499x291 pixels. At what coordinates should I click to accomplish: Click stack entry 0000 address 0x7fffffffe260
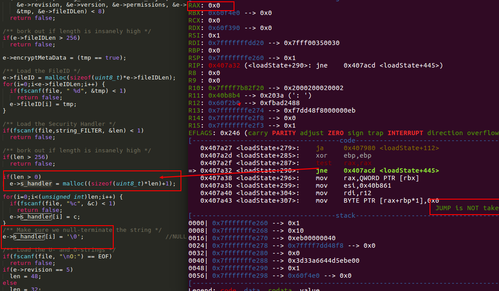point(240,223)
